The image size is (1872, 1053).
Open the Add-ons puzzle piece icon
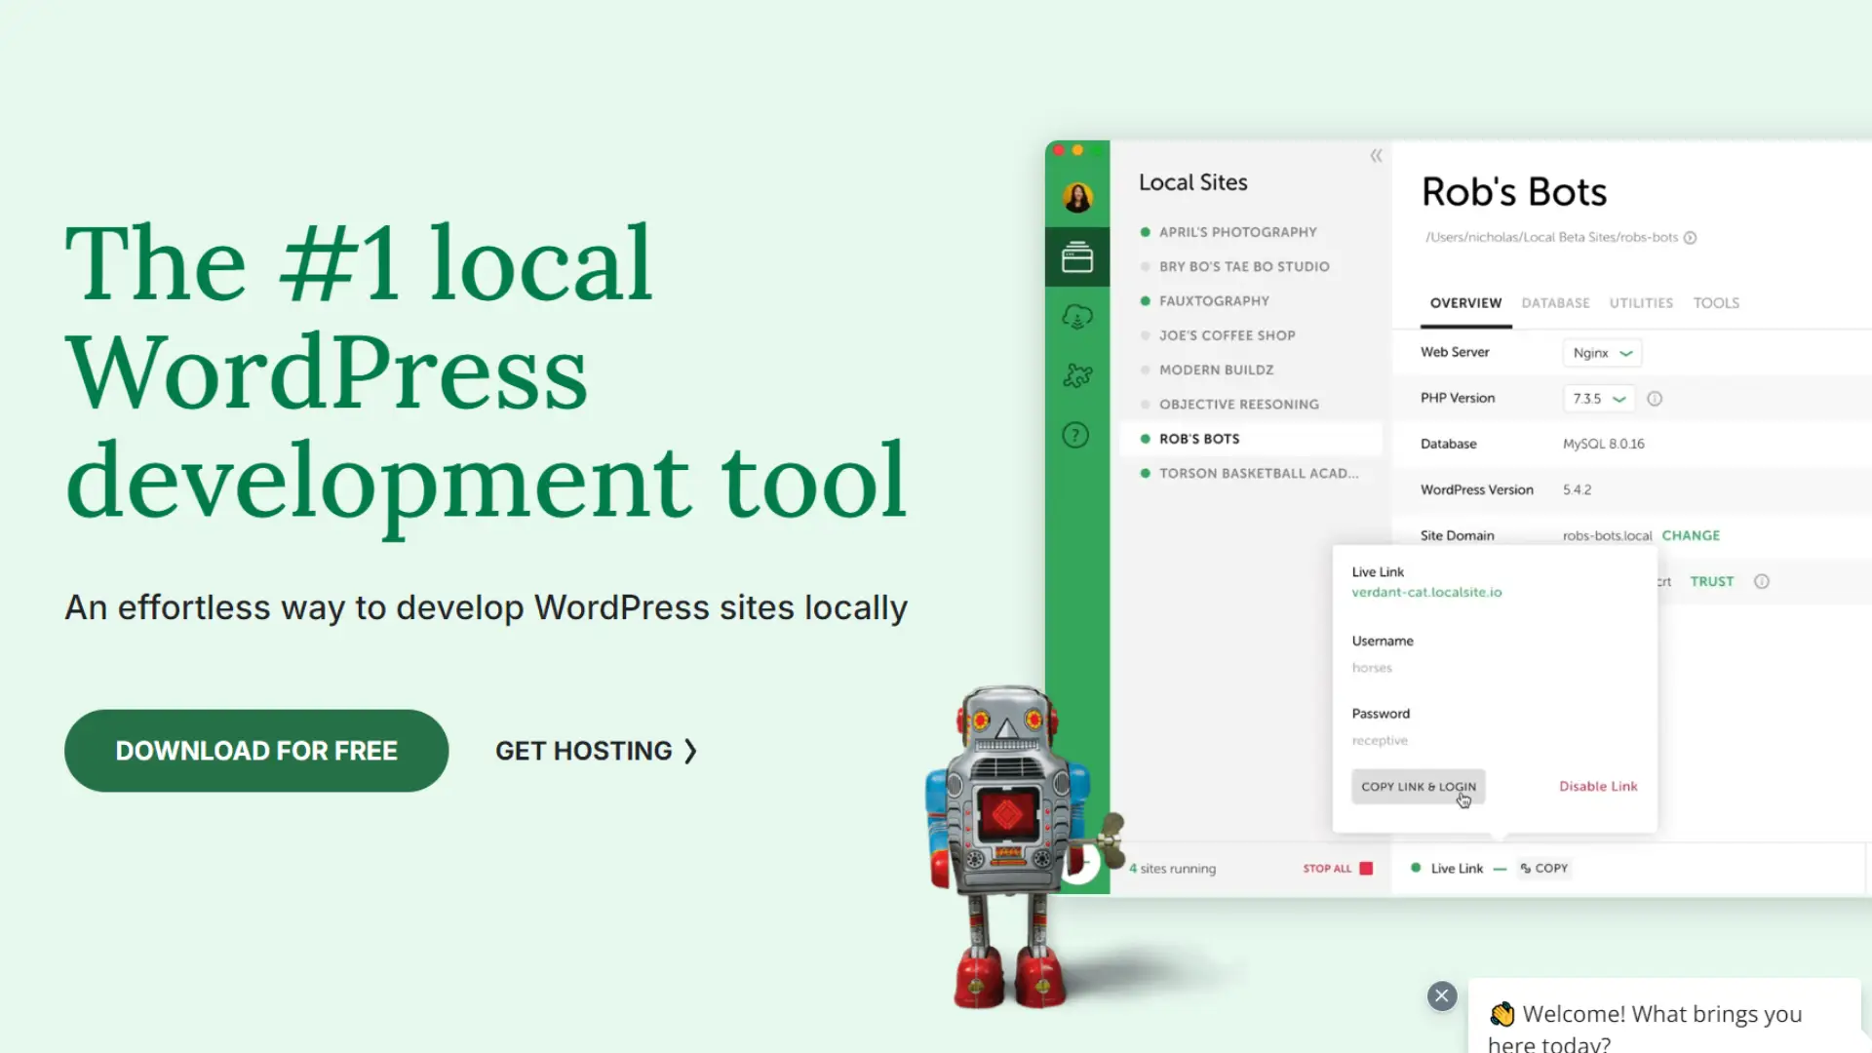[1076, 375]
